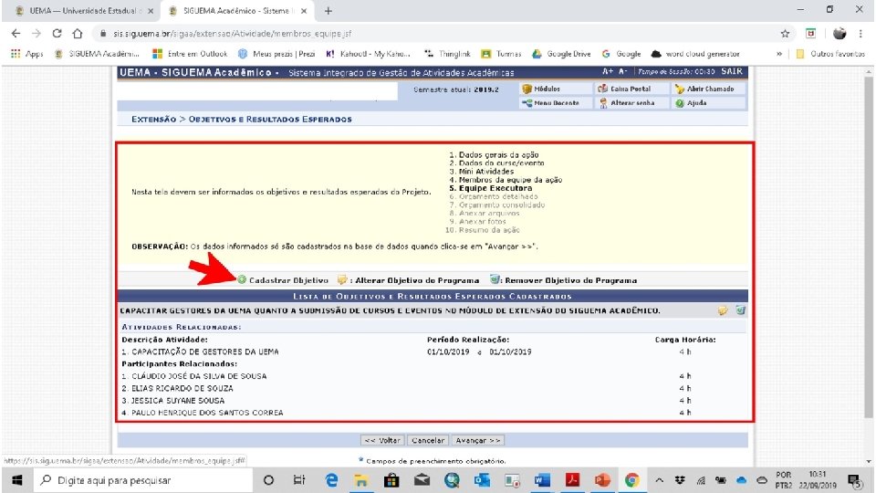
Task: Open File Explorer from taskbar
Action: pyautogui.click(x=361, y=480)
